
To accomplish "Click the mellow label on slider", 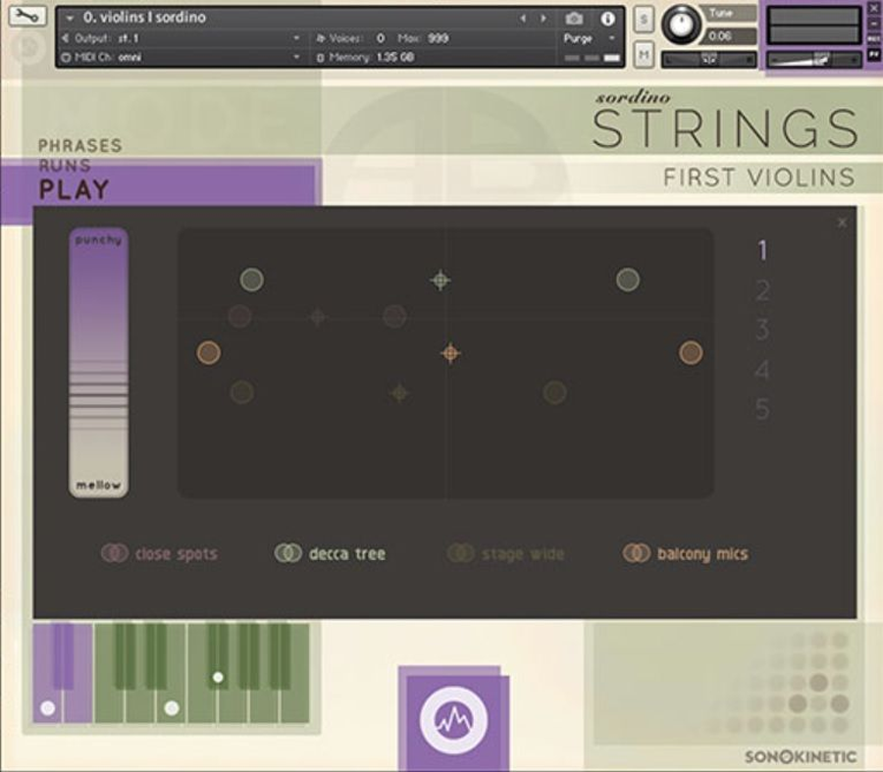I will [x=98, y=485].
